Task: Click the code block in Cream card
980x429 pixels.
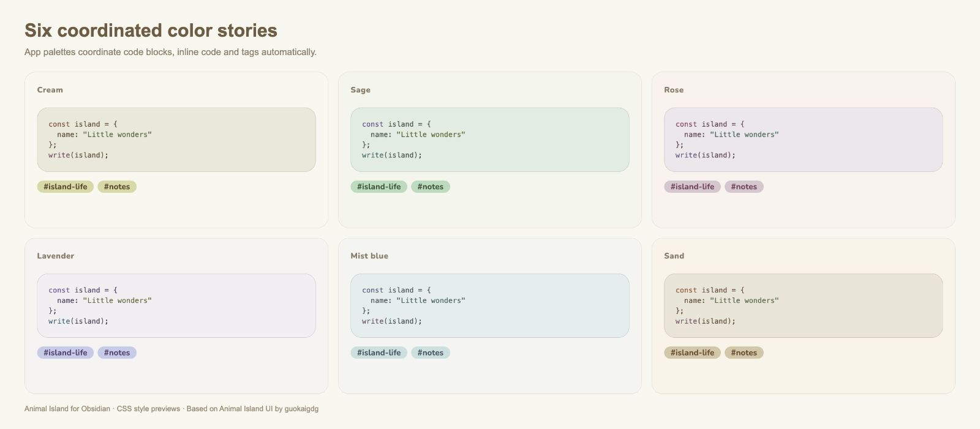Action: click(176, 140)
